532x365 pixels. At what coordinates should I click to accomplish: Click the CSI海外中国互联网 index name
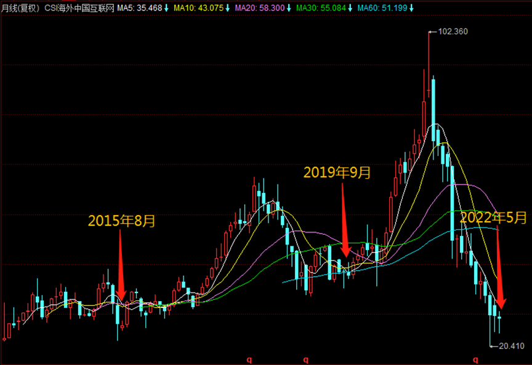click(79, 8)
